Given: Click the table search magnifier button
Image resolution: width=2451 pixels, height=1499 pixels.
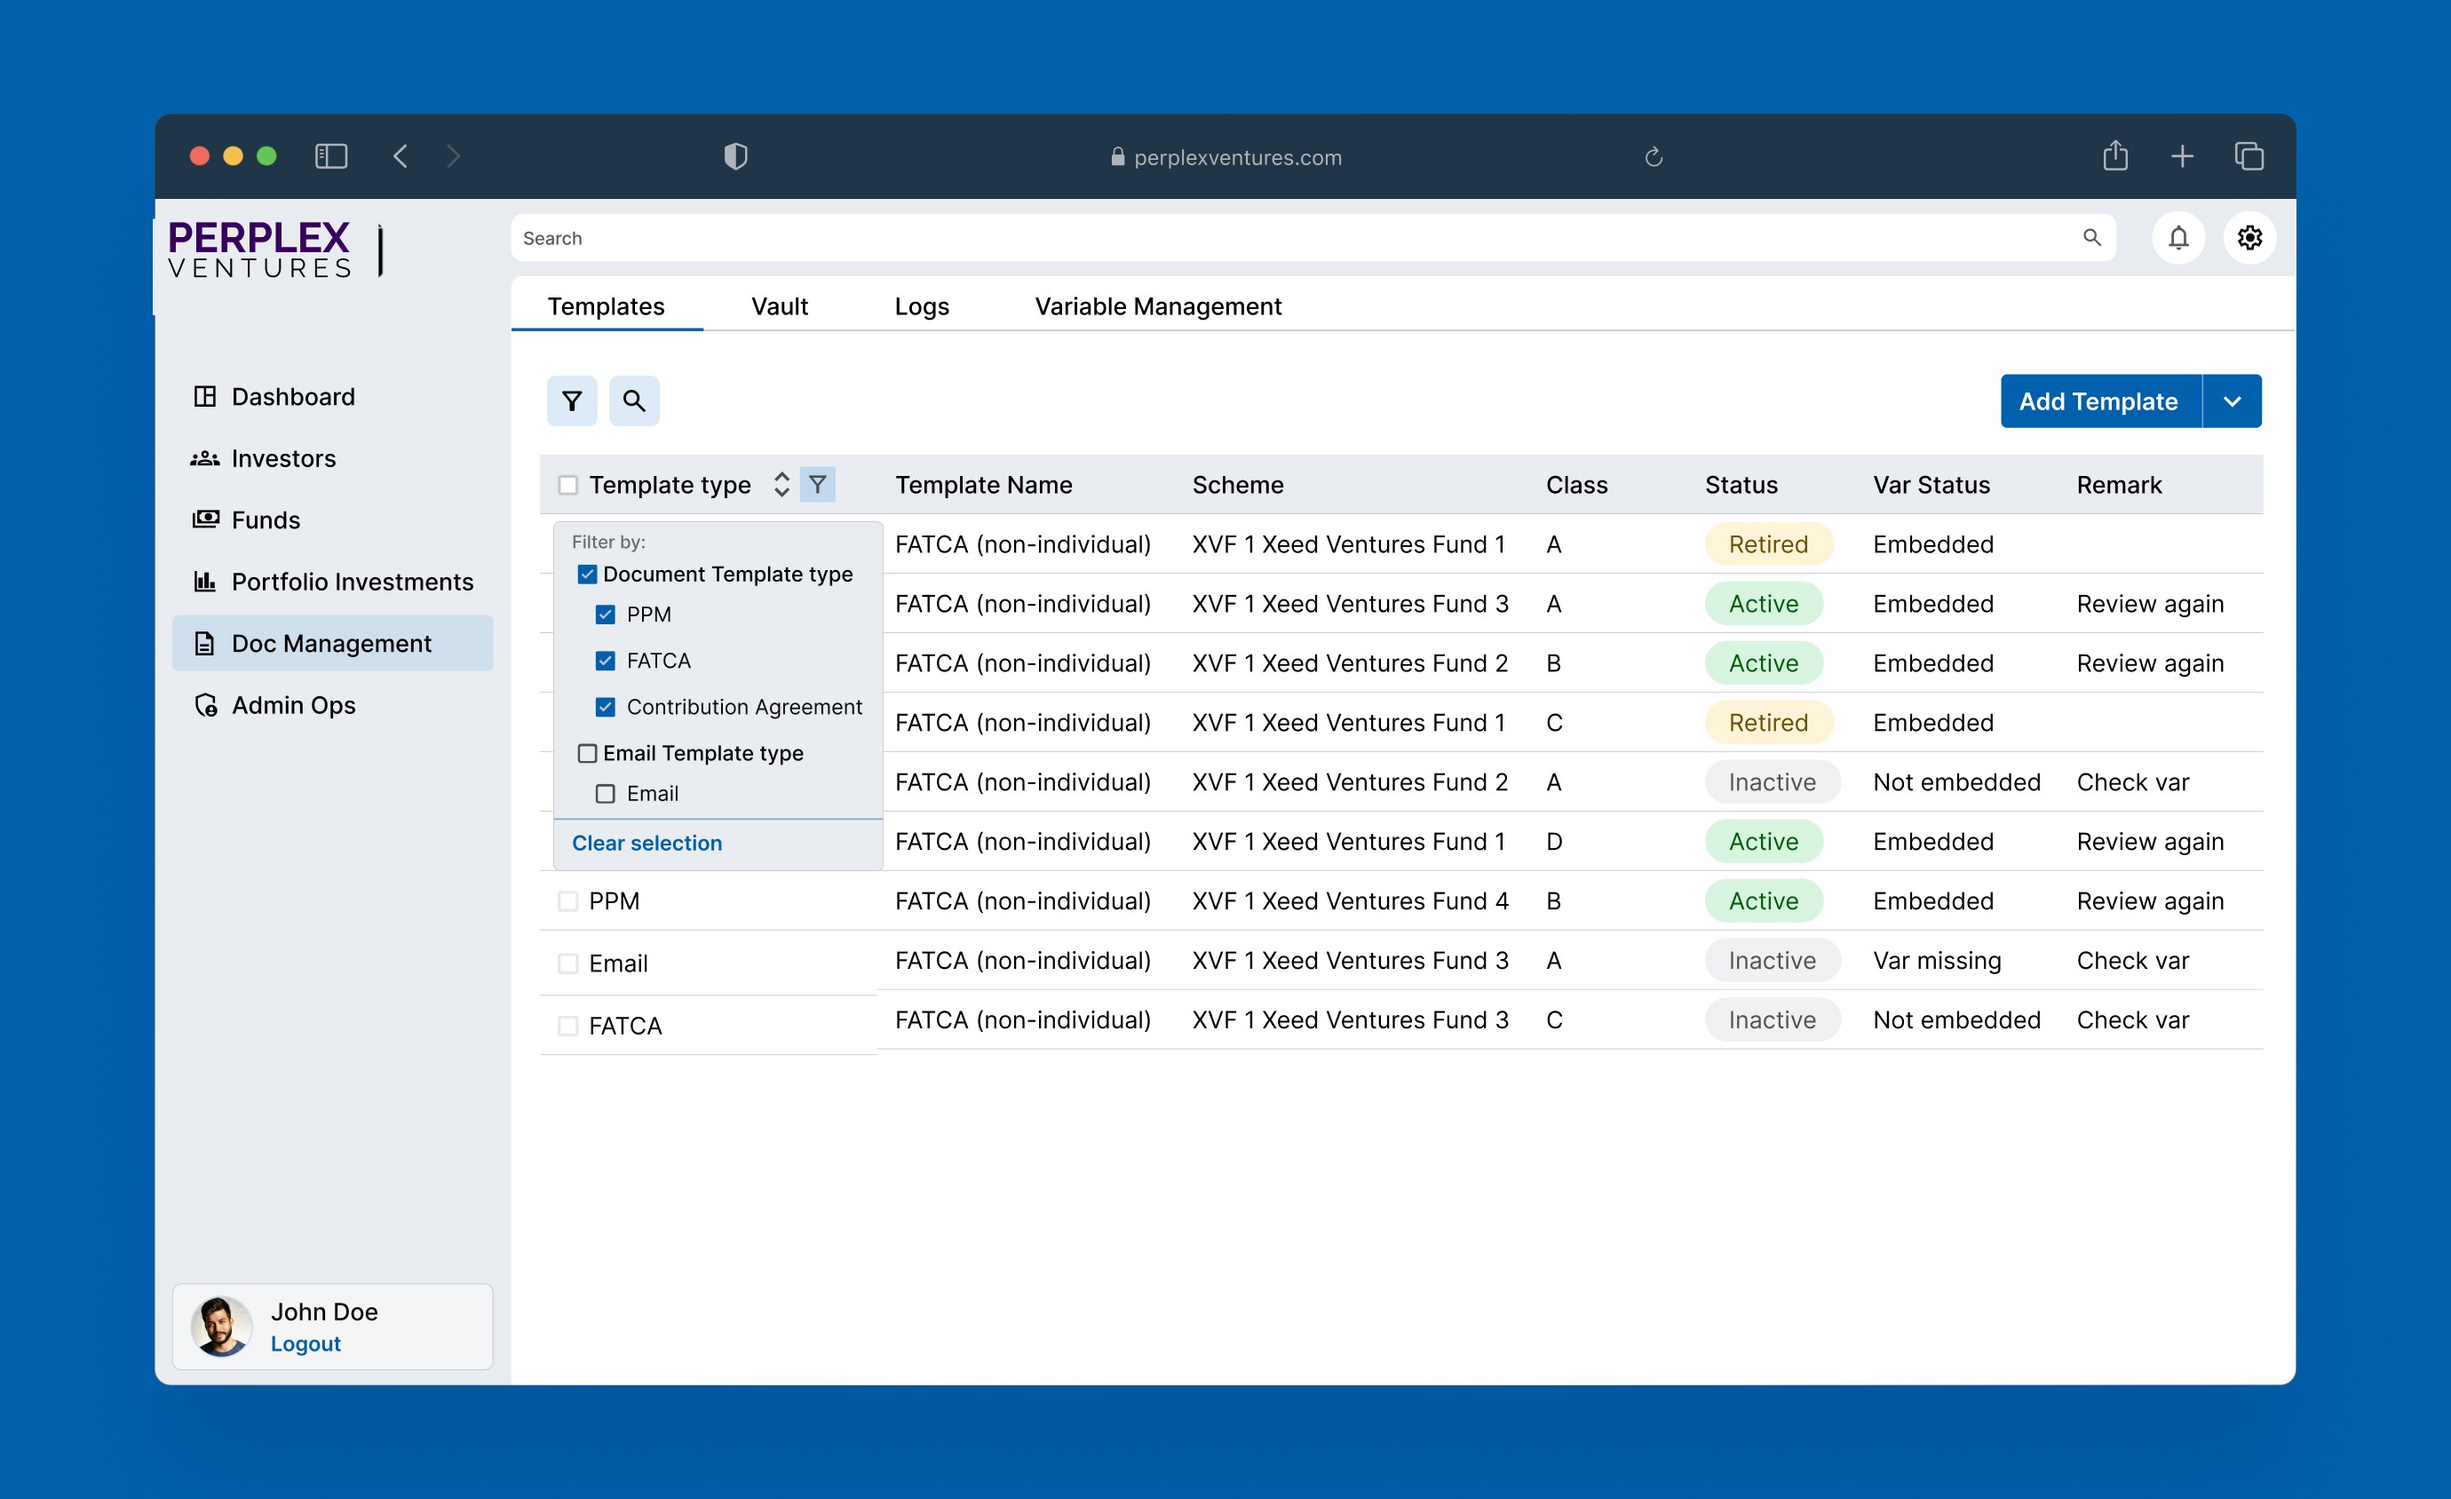Looking at the screenshot, I should (x=634, y=401).
